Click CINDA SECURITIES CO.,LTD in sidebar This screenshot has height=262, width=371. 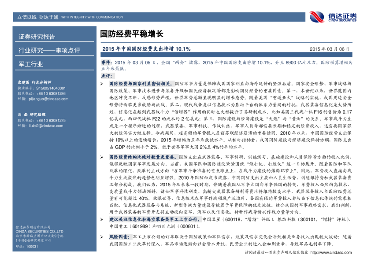(40, 232)
